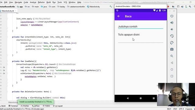195x110 pixels.
Task: Open the Build menu
Action: point(48,2)
